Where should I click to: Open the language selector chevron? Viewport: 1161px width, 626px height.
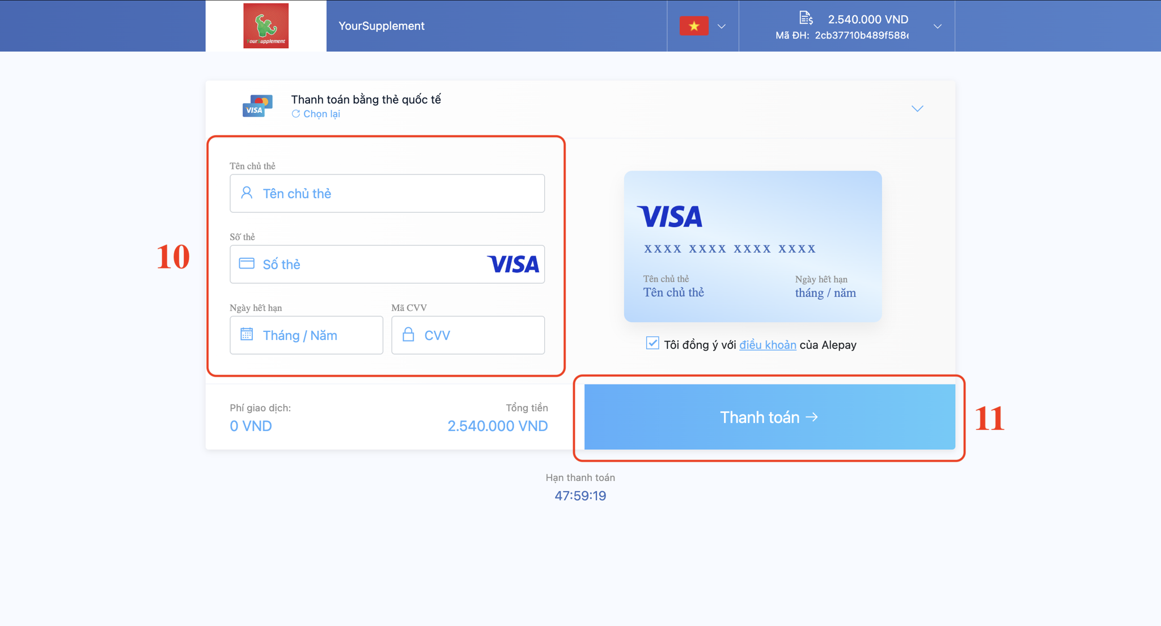point(722,26)
